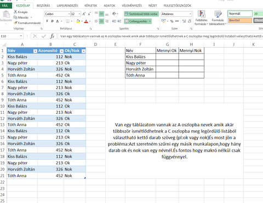Screen dimensions: 263x203
Task: Switch to the LAPELRENDEZÉS ribbon tab
Action: click(x=67, y=5)
